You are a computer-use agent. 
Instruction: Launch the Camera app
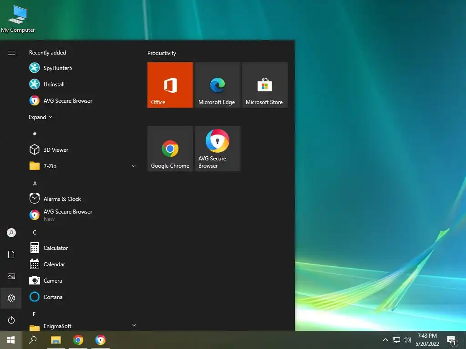pyautogui.click(x=83, y=280)
